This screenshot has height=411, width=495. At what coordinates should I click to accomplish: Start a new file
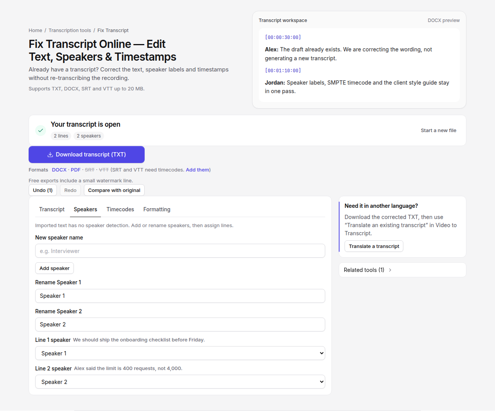point(439,131)
